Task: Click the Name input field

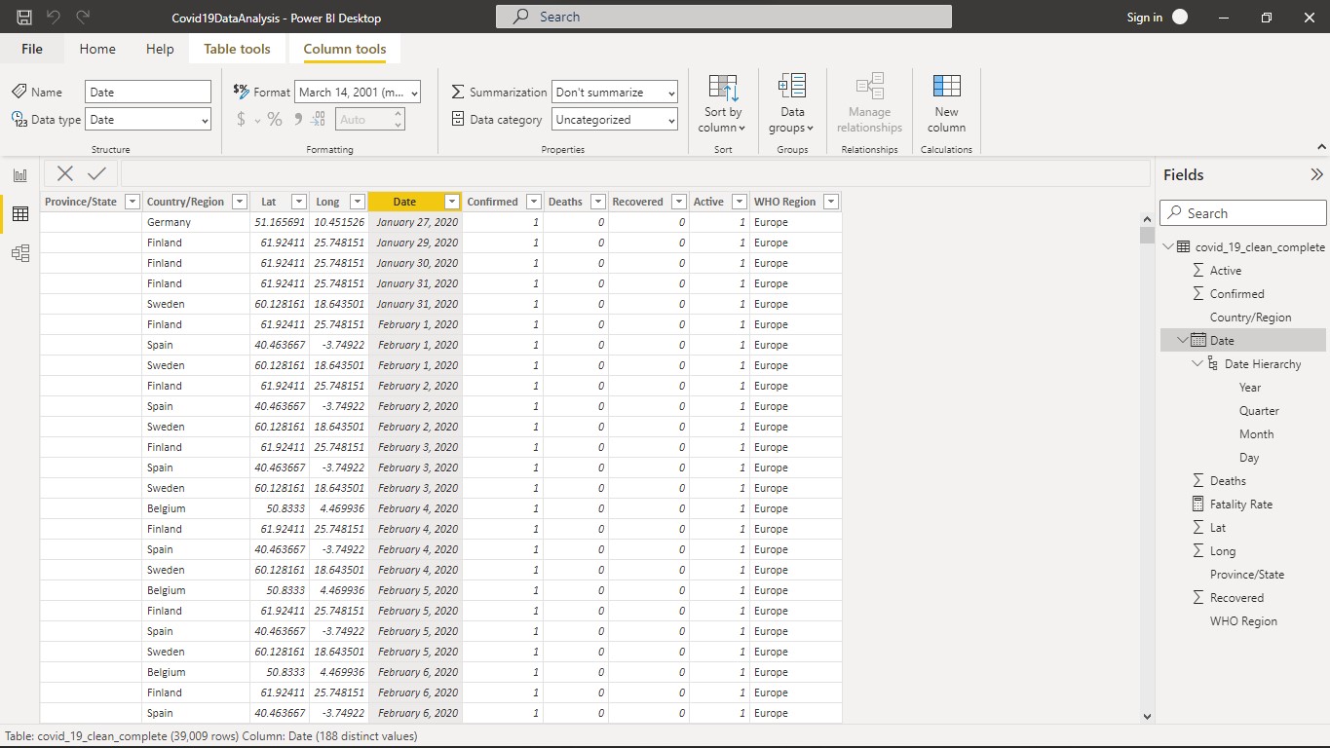Action: pyautogui.click(x=148, y=92)
